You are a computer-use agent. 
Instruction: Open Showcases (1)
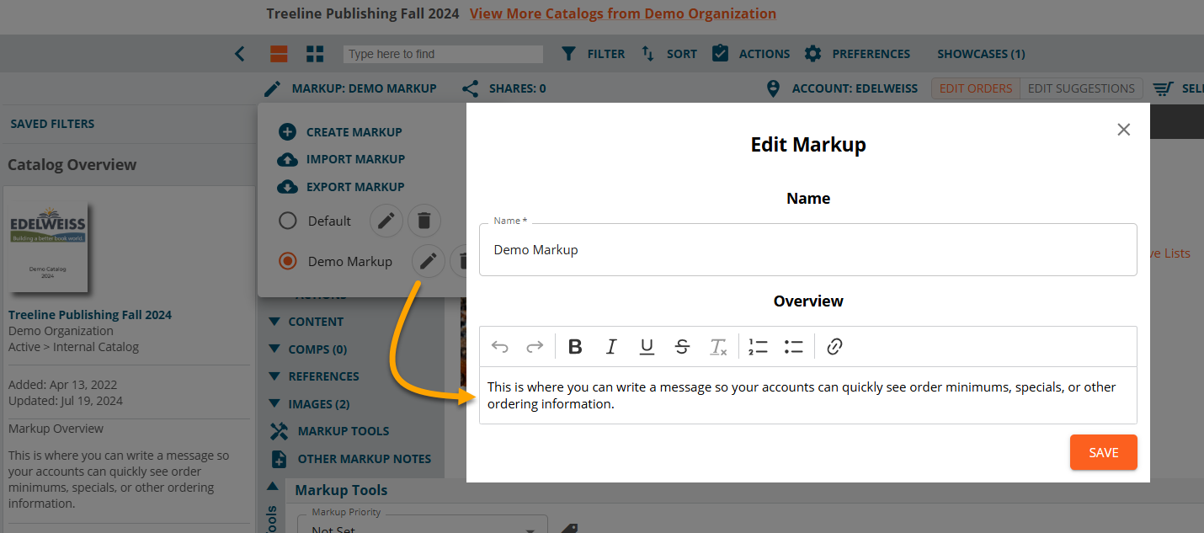(x=981, y=54)
